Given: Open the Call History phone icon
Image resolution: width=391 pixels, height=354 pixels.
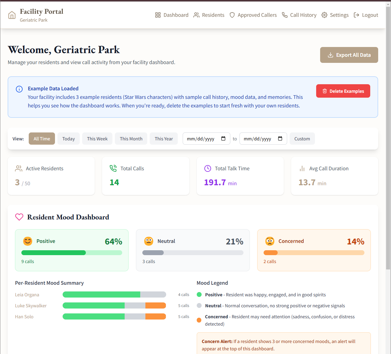Looking at the screenshot, I should click(x=285, y=15).
